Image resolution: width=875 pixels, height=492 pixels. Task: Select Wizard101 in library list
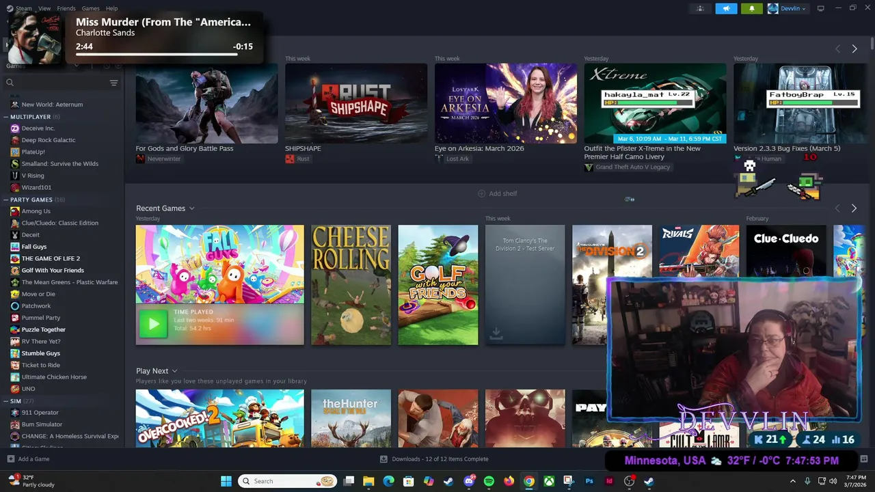[x=36, y=187]
